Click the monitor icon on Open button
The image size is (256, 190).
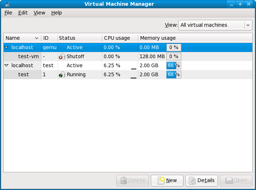229,180
